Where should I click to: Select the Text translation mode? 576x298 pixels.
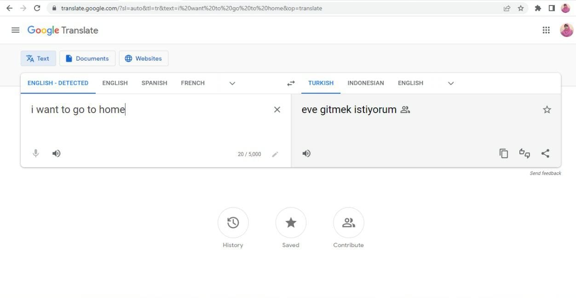(x=38, y=58)
